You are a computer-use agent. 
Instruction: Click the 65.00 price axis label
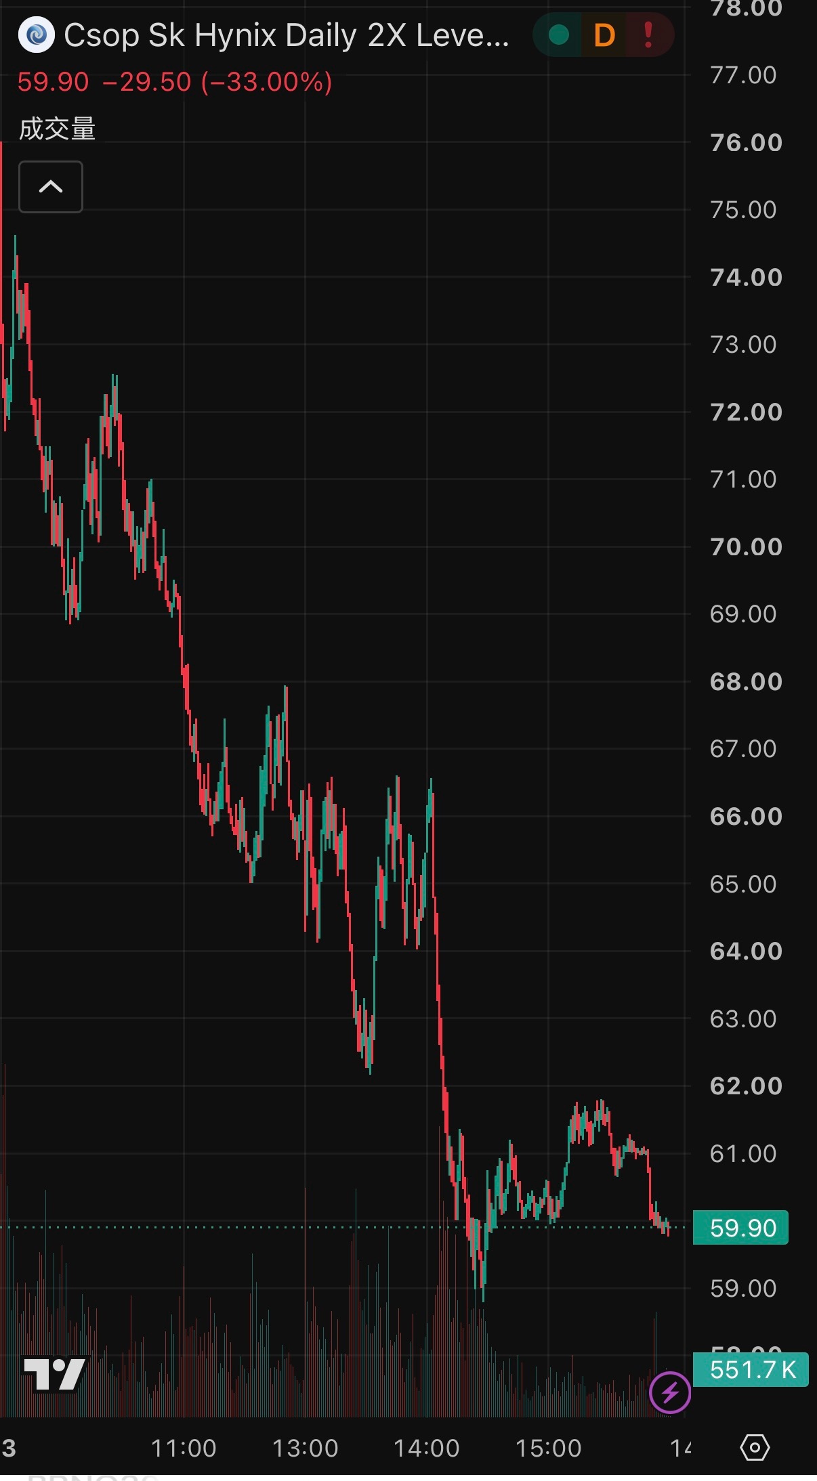tap(743, 884)
